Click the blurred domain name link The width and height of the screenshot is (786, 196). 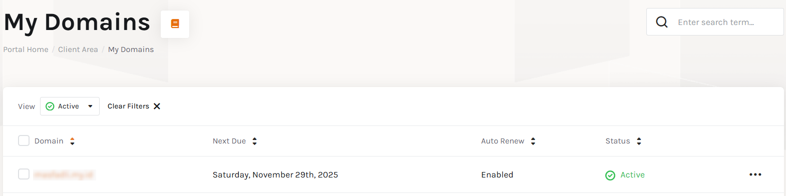point(64,174)
